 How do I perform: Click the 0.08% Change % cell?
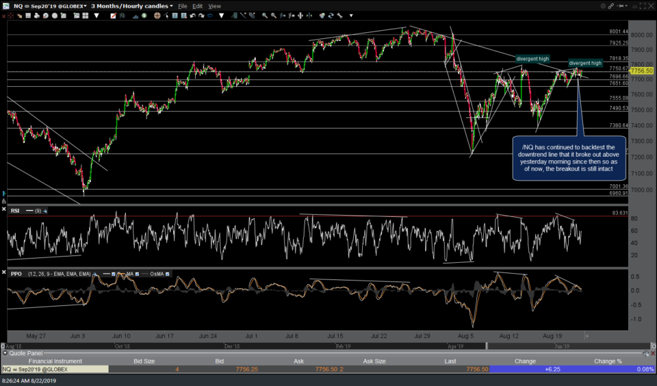coord(645,370)
